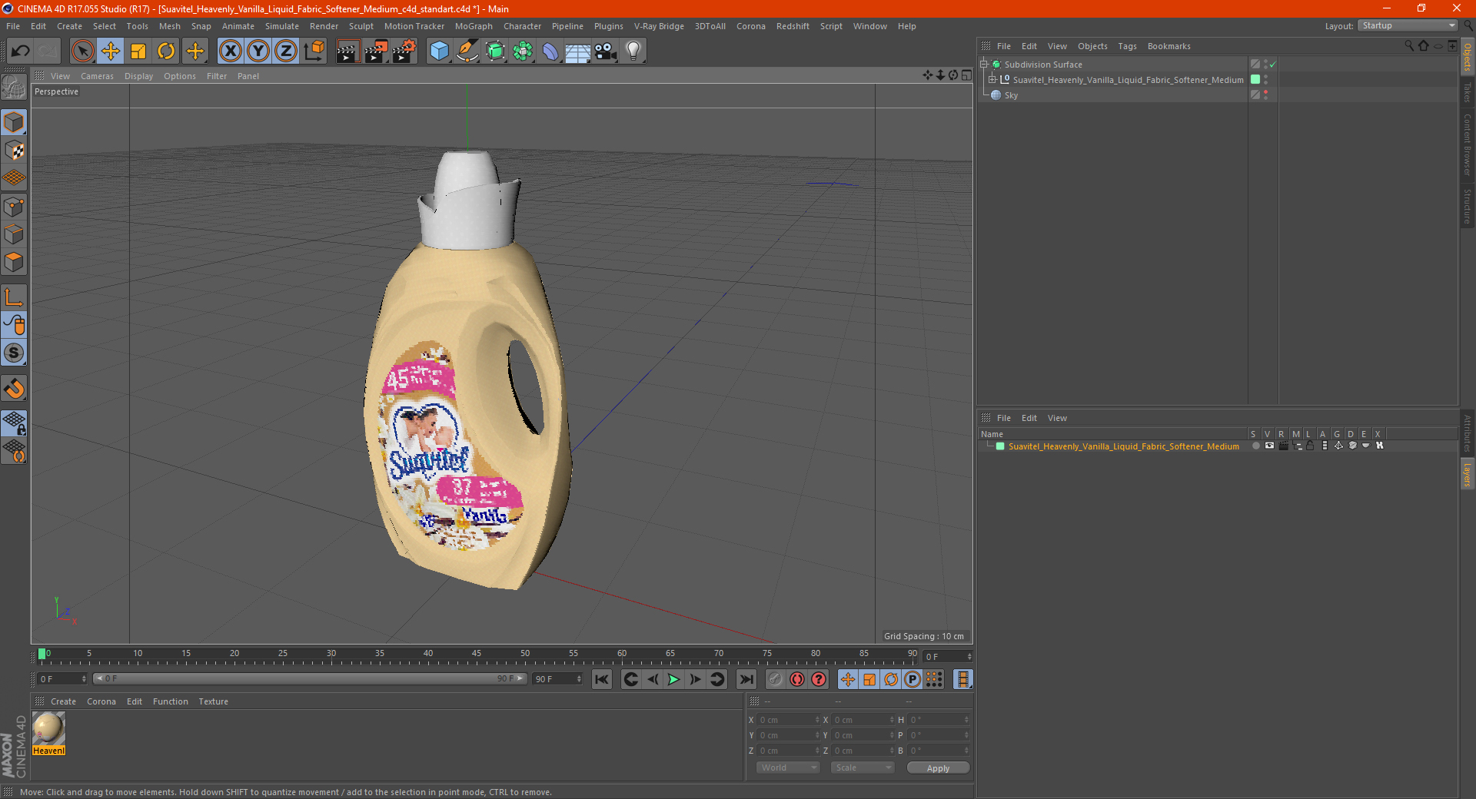Image resolution: width=1476 pixels, height=799 pixels.
Task: Open the MoGraph menu
Action: click(474, 26)
